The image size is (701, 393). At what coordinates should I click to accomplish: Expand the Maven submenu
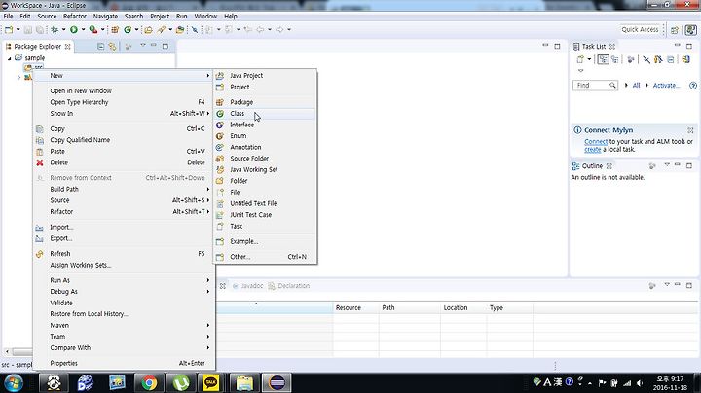tap(124, 325)
